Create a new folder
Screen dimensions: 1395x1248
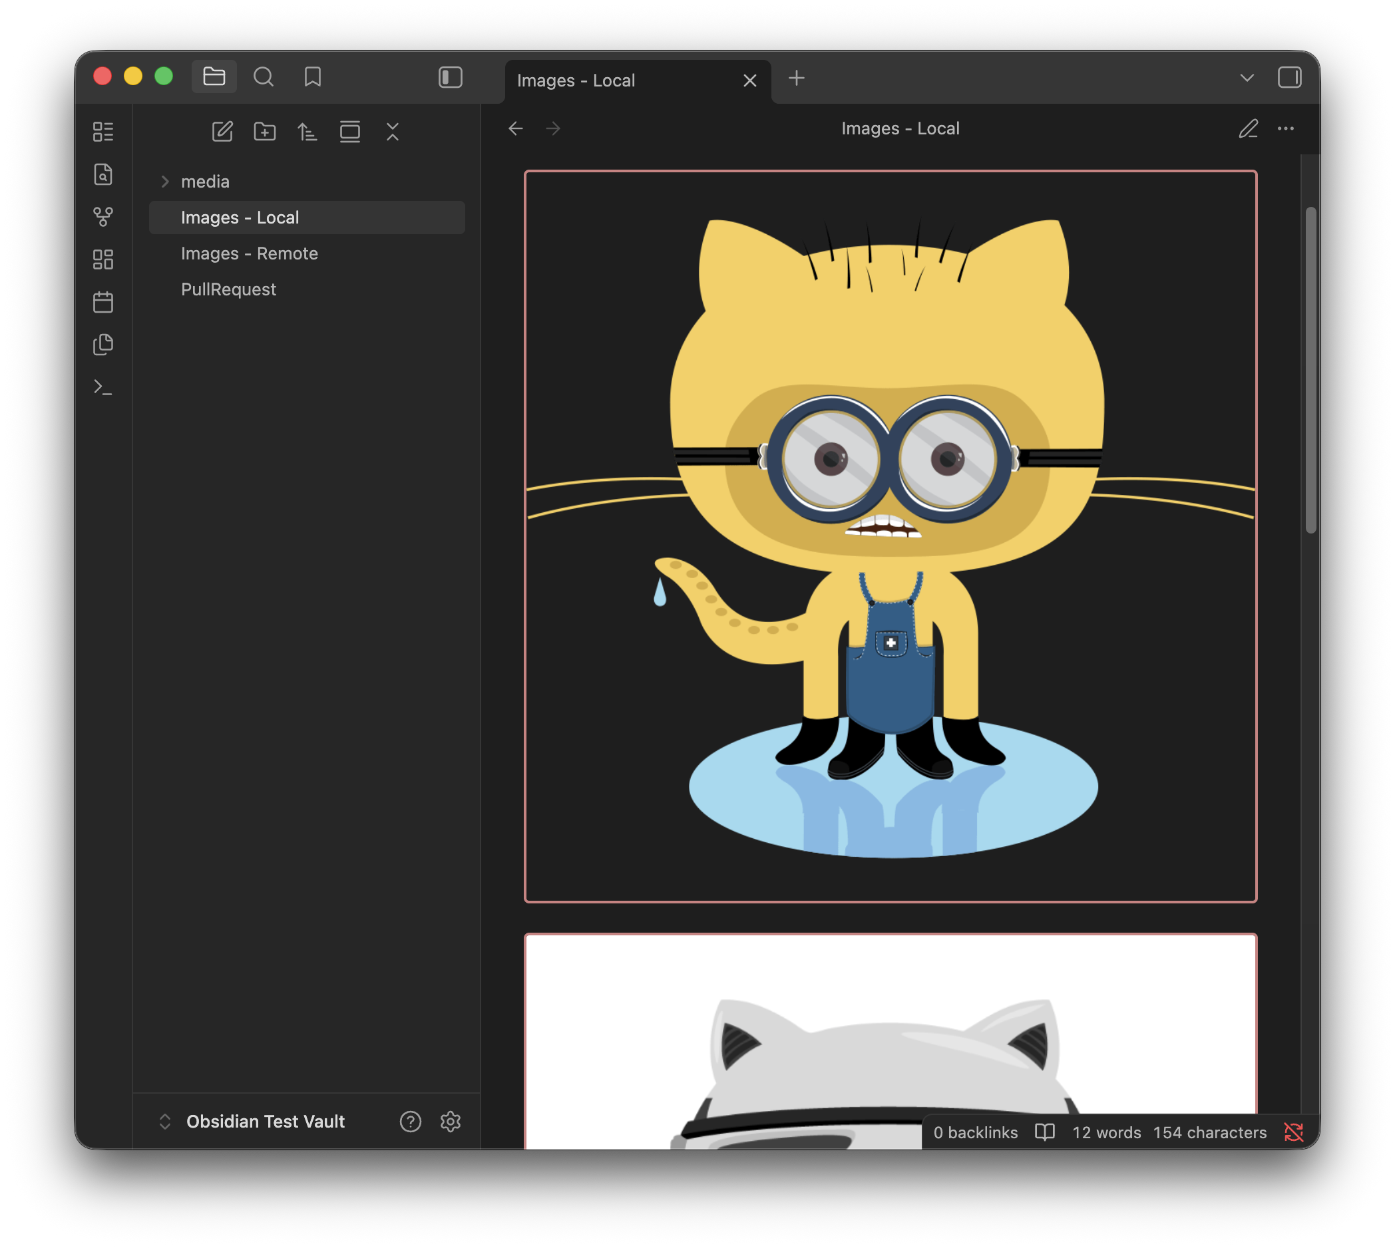265,132
